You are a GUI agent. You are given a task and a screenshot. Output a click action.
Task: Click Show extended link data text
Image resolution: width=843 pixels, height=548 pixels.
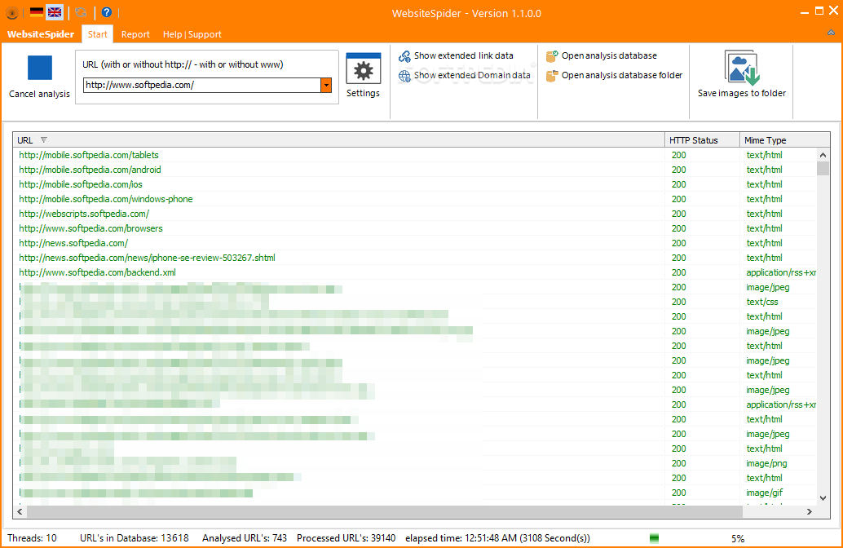click(x=463, y=56)
